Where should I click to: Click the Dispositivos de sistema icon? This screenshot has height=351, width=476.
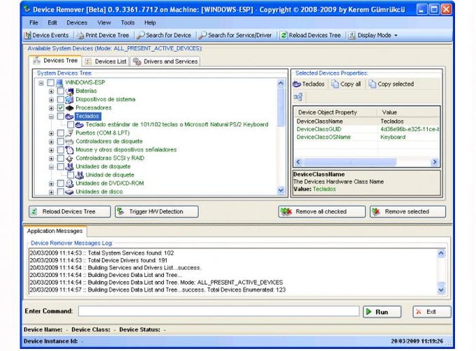coord(69,99)
